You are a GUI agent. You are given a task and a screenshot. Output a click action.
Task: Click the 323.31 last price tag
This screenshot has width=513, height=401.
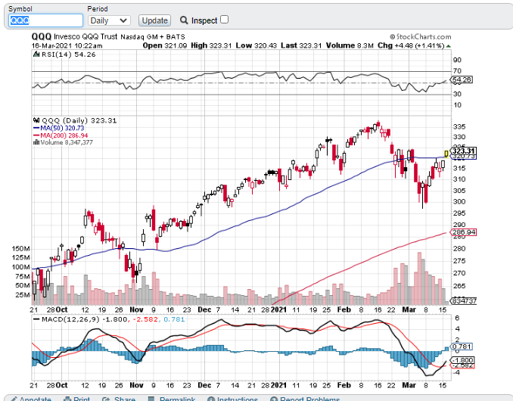click(x=463, y=151)
